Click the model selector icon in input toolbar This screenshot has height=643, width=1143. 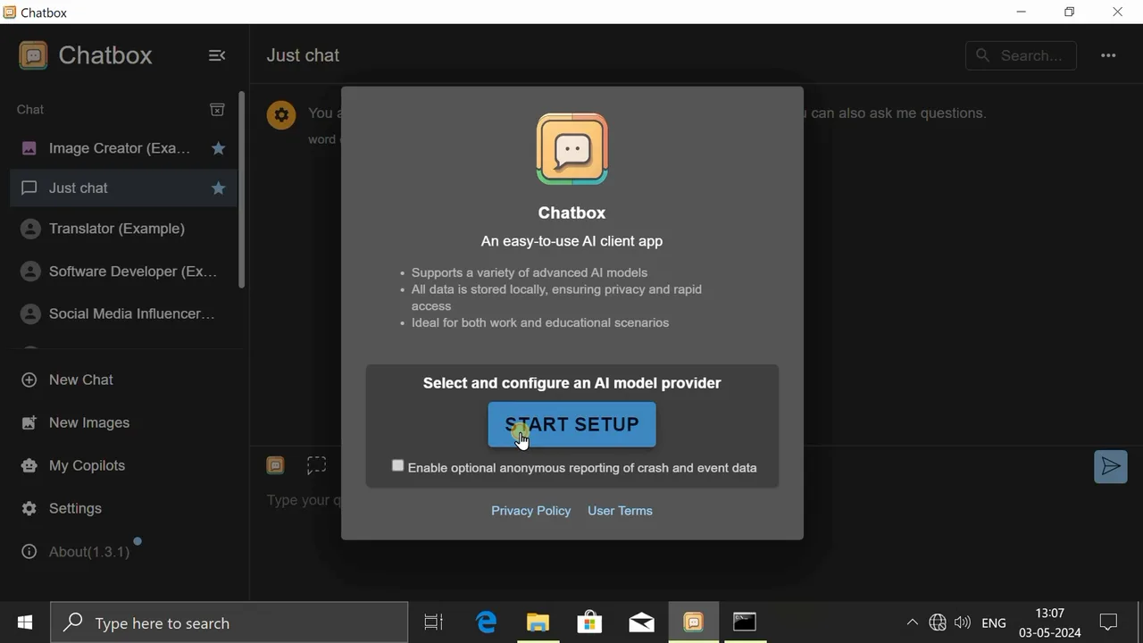point(276,465)
